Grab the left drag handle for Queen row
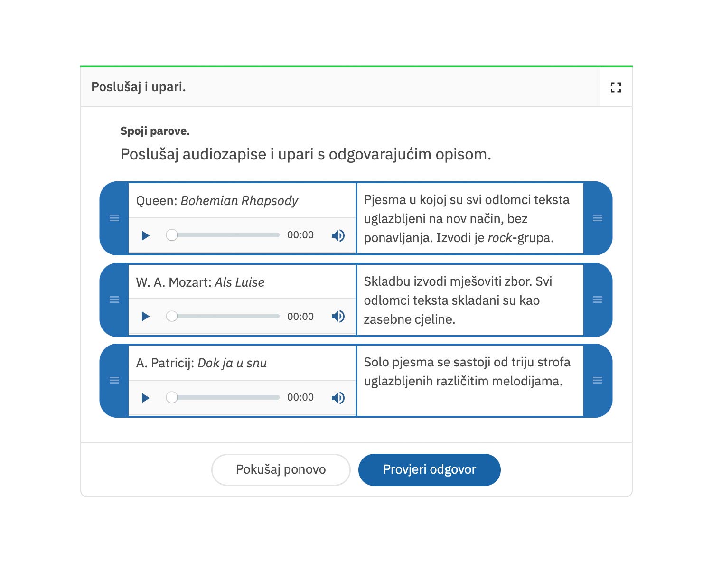 (x=114, y=218)
